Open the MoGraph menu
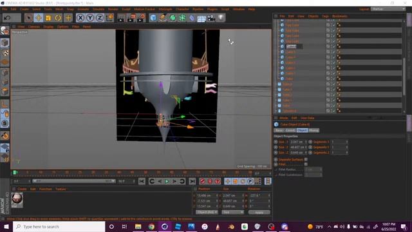This screenshot has height=232, width=412. point(165,9)
